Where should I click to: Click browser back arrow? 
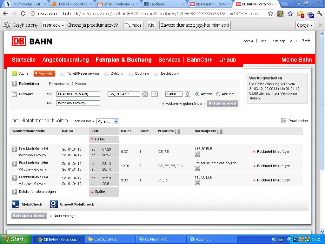6,14
